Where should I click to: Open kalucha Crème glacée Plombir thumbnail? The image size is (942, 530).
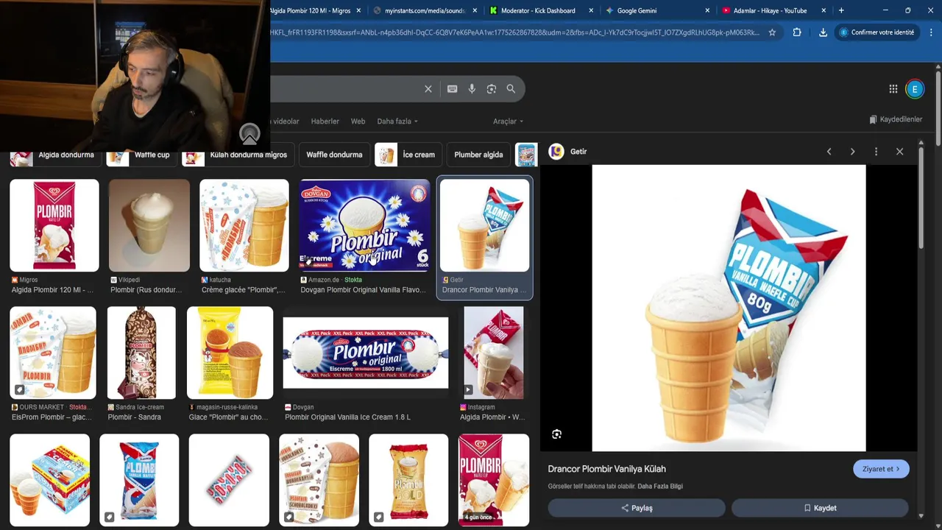(244, 225)
